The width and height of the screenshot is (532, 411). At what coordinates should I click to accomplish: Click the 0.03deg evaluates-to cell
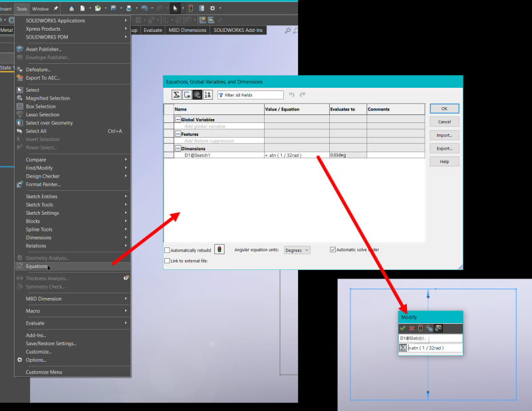click(x=348, y=155)
